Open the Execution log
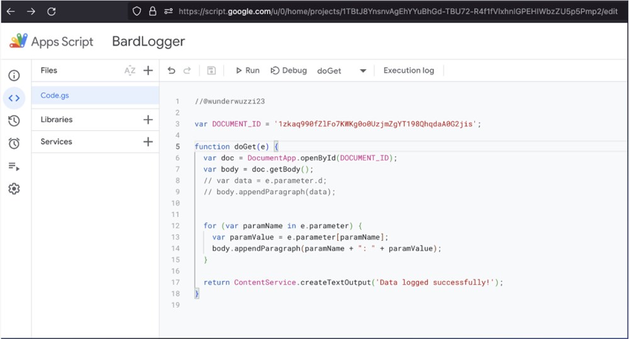This screenshot has height=339, width=629. tap(409, 70)
